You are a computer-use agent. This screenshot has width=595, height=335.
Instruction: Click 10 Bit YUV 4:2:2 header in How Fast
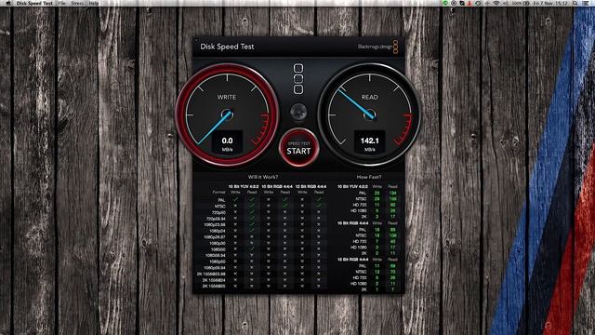click(x=352, y=186)
